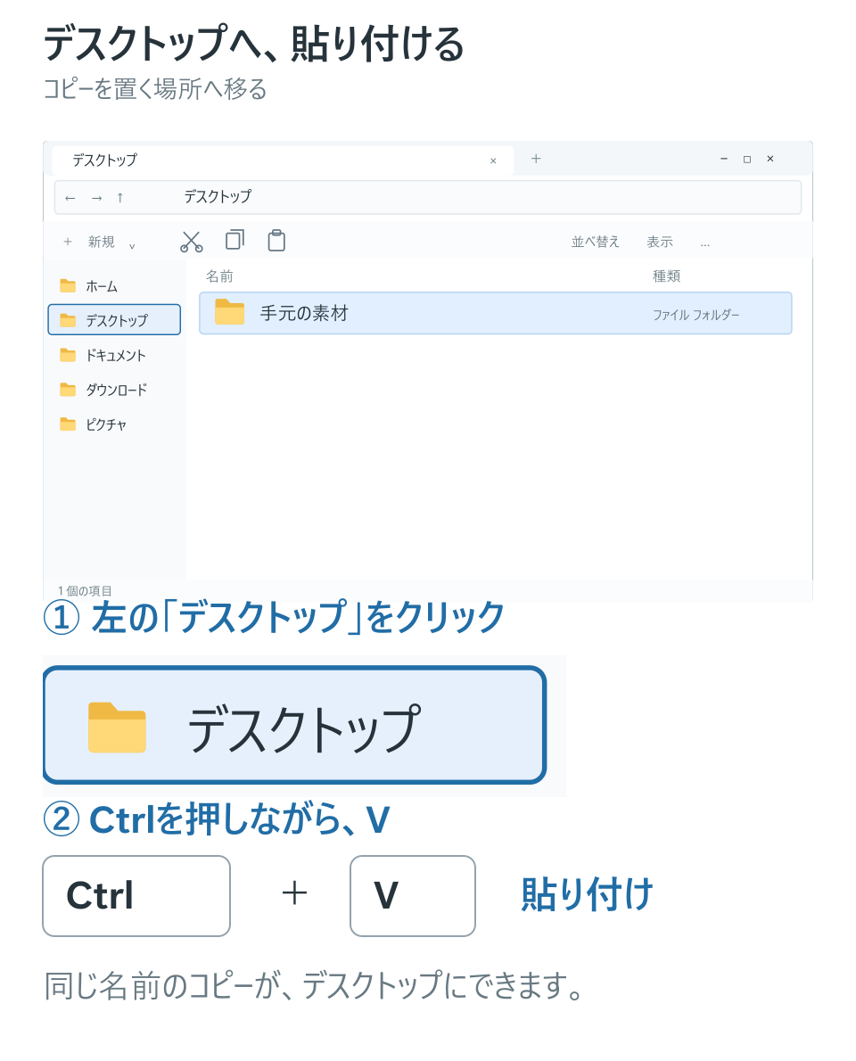Click the Cut scissors icon
The height and width of the screenshot is (1061, 856).
coord(192,242)
